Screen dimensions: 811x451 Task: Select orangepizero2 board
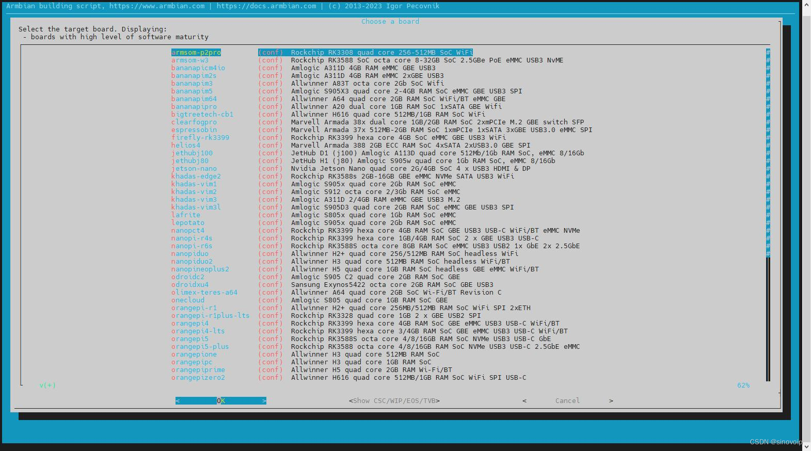[349, 377]
